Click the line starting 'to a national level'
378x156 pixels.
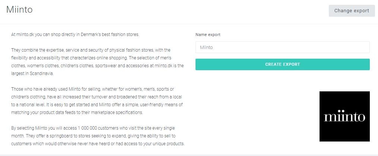click(x=97, y=105)
